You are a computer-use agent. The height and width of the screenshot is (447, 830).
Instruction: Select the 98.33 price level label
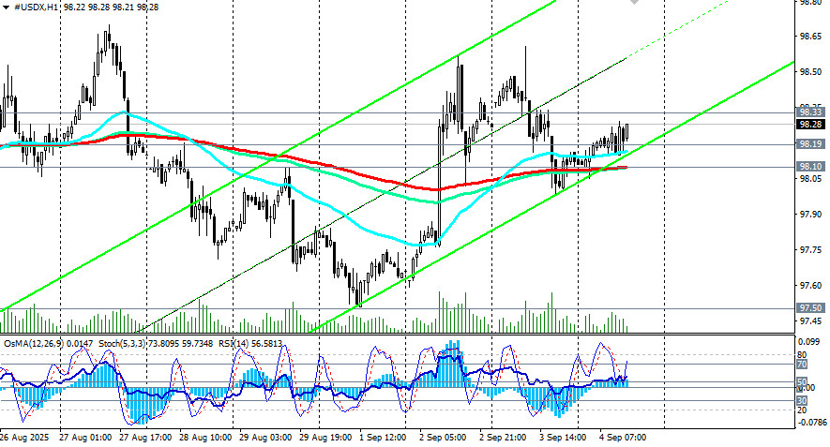810,112
